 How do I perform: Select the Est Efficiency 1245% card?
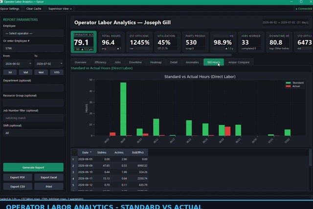point(139,42)
